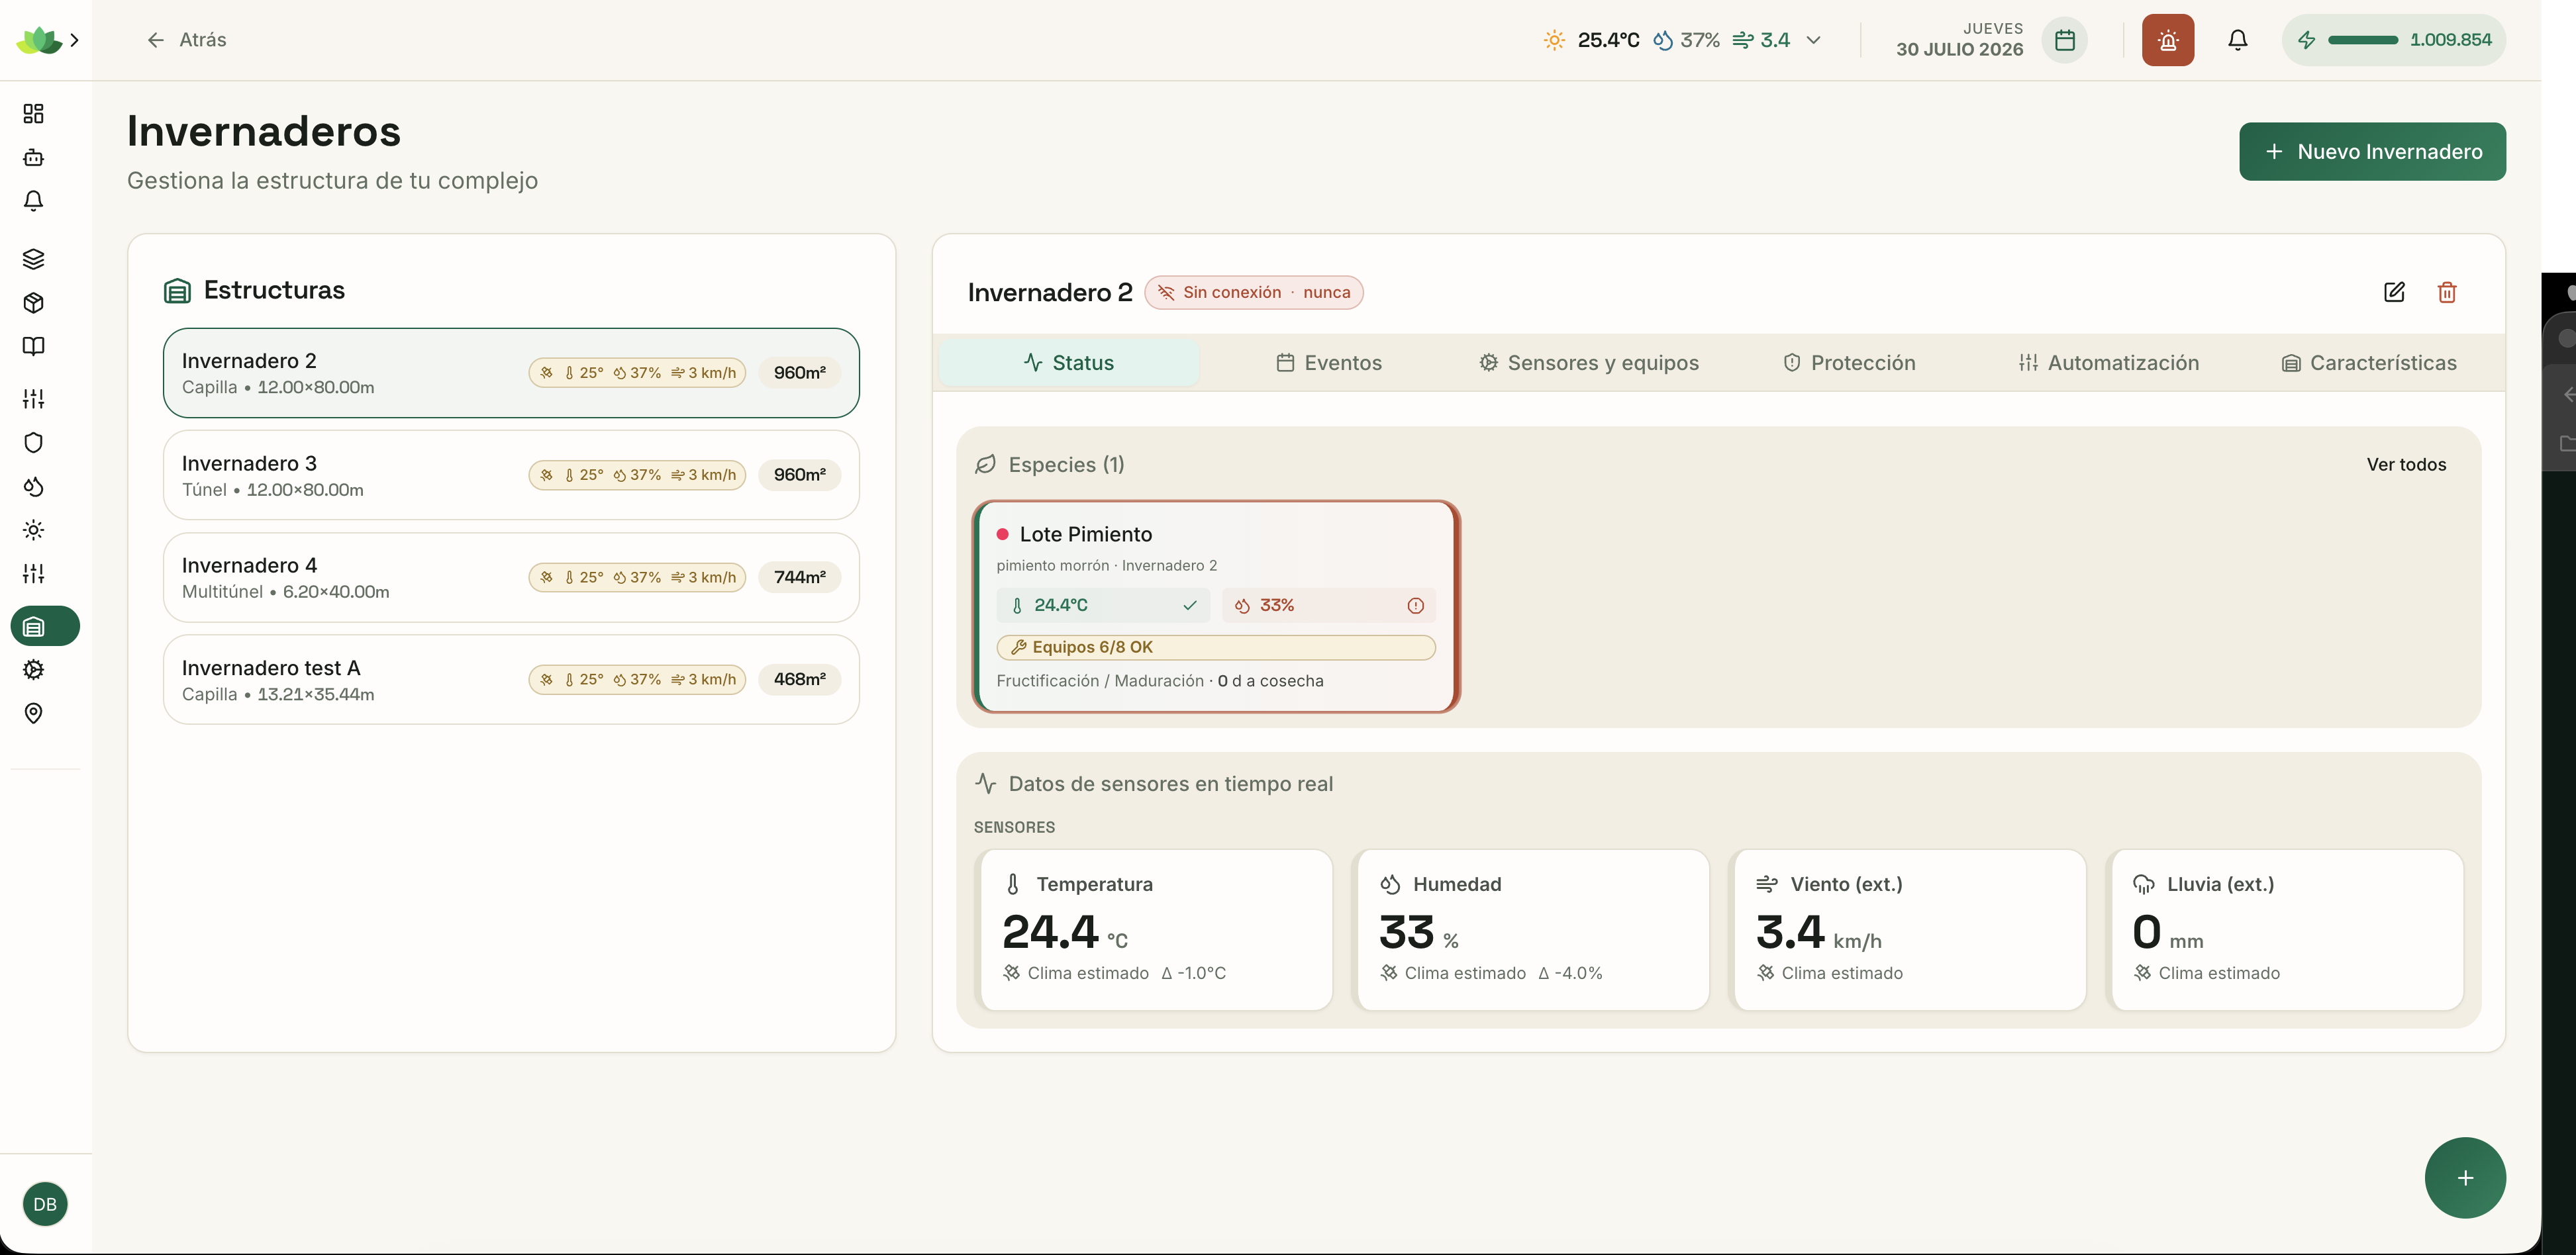Screen dimensions: 2576x1255
Task: Open the map pin location icon in sidebar
Action: (33, 714)
